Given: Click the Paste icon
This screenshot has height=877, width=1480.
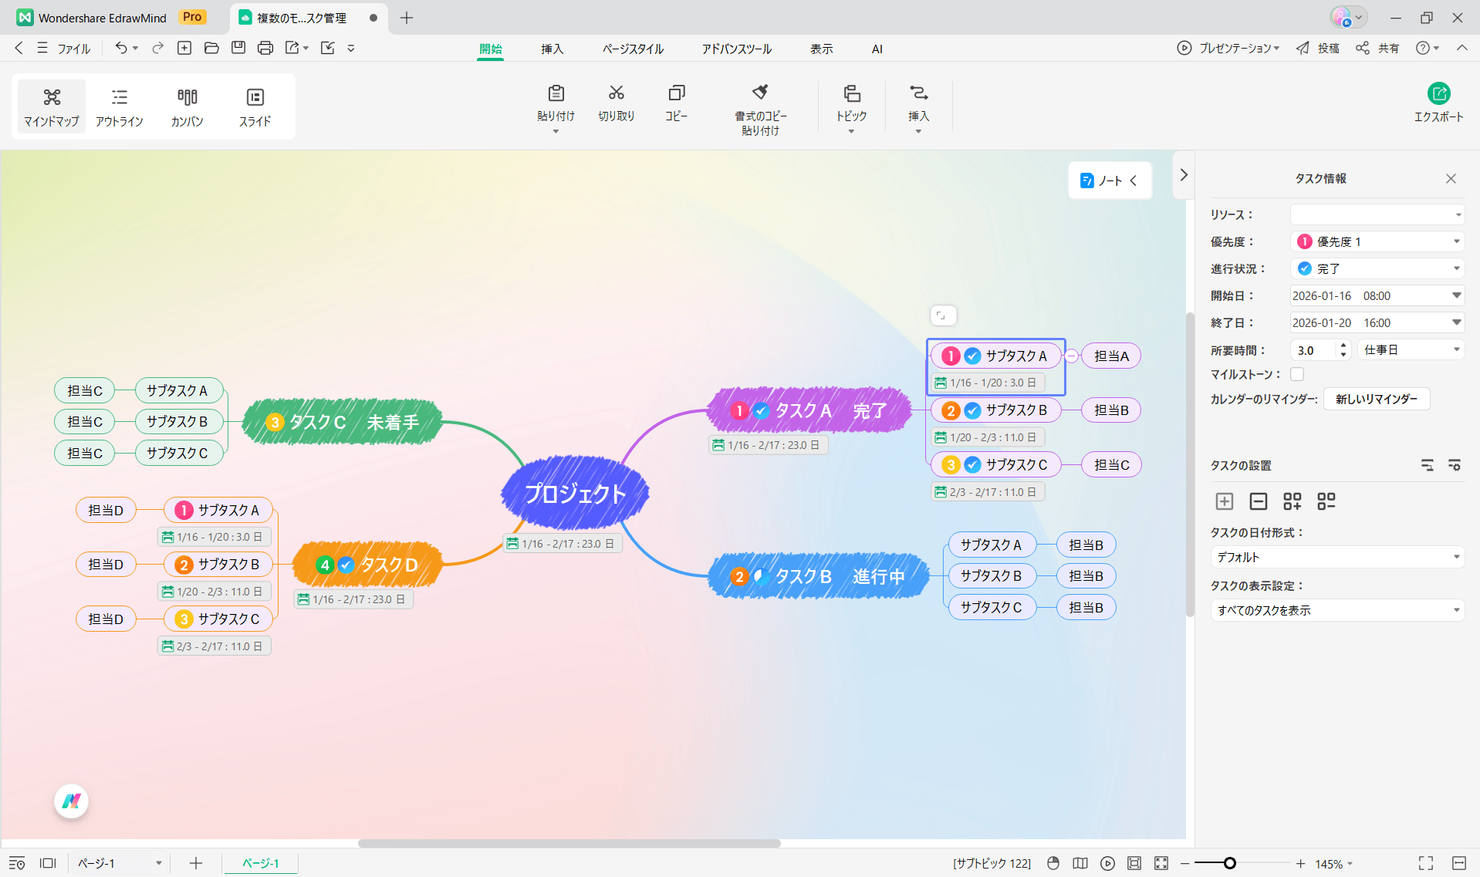Looking at the screenshot, I should pyautogui.click(x=556, y=93).
